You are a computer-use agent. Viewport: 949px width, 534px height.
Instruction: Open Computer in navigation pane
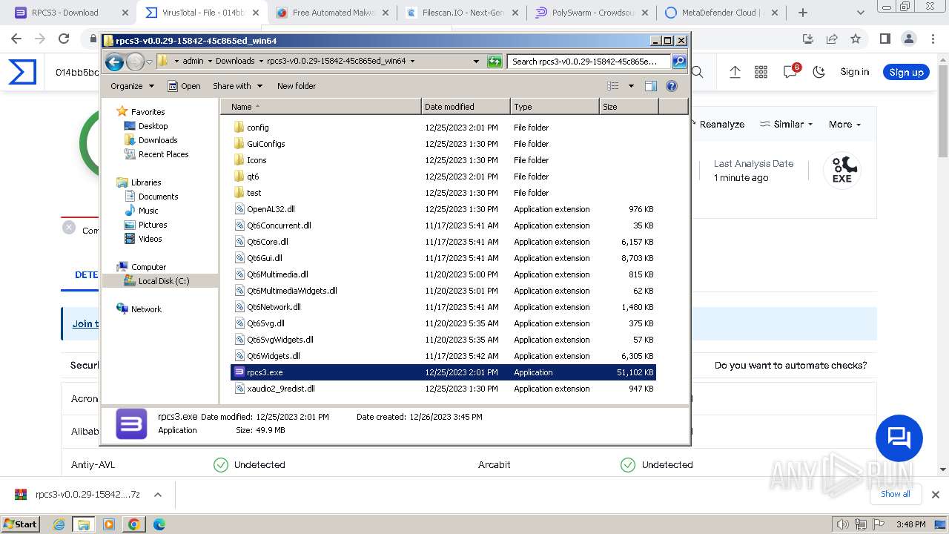tap(148, 267)
